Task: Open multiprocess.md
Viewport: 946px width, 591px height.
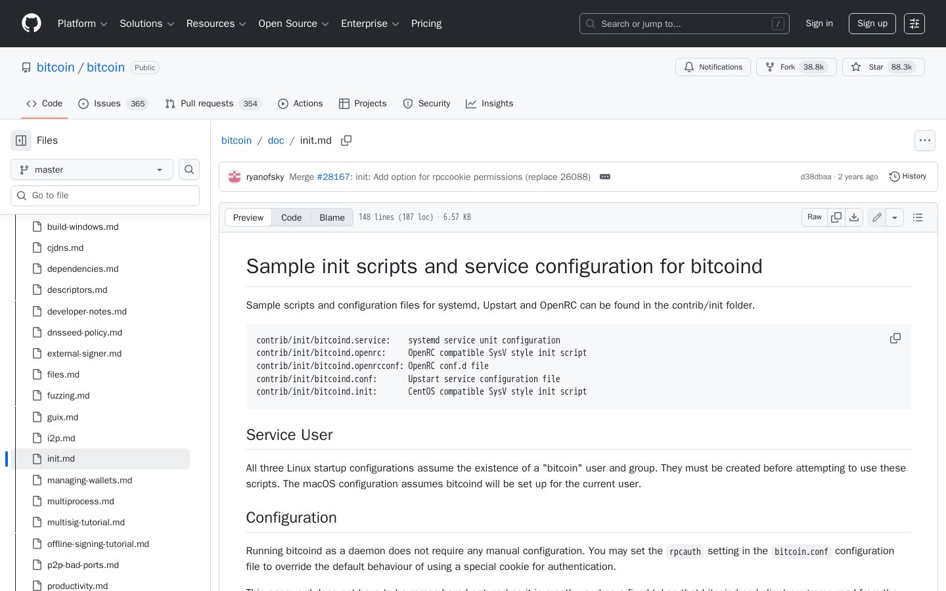Action: tap(81, 501)
